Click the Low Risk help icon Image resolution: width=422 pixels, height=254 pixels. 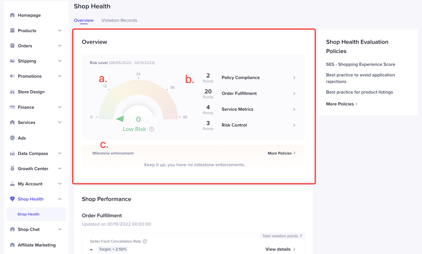pyautogui.click(x=152, y=129)
